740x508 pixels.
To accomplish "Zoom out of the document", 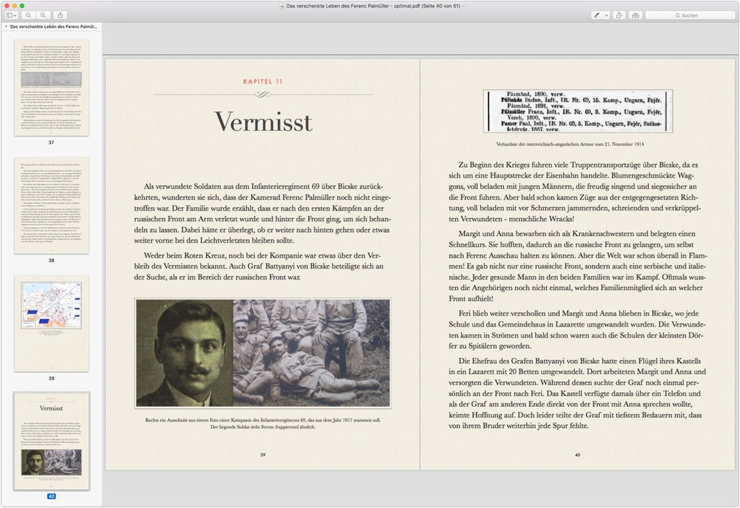I will 28,15.
